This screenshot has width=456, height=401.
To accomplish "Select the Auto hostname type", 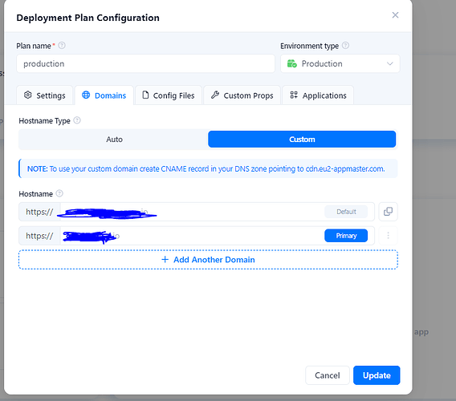I will (114, 140).
